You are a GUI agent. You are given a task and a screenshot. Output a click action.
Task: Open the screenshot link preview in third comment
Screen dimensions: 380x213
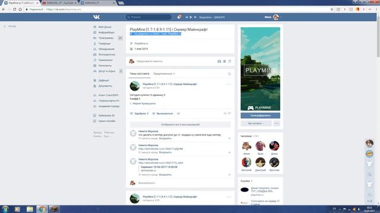[159, 167]
